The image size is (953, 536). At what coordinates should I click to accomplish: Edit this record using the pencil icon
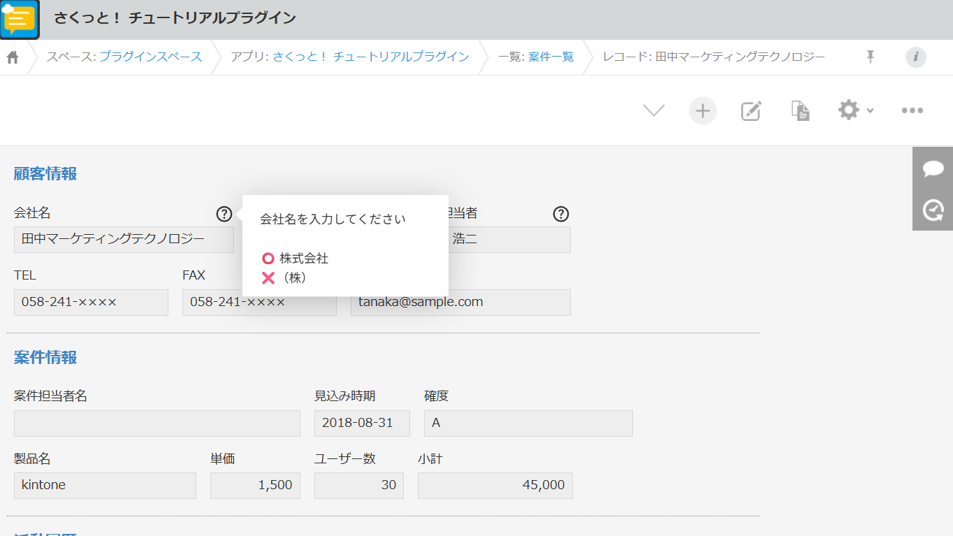pyautogui.click(x=750, y=110)
